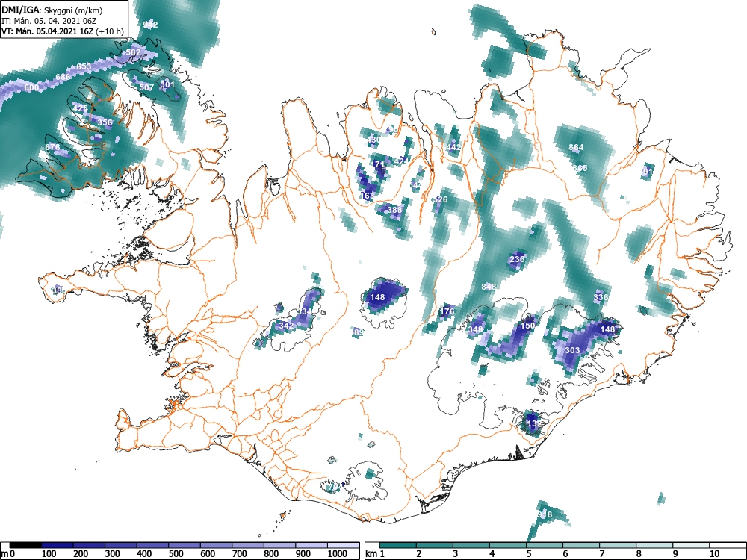The width and height of the screenshot is (747, 560).
Task: Click the visibility value '582' on the map
Action: [134, 52]
